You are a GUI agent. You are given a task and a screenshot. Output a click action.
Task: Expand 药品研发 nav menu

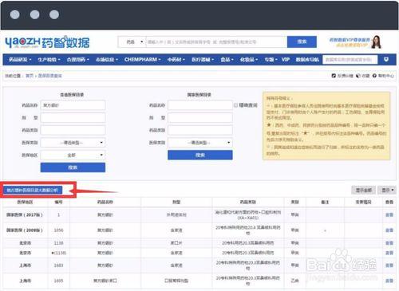[x=20, y=60]
